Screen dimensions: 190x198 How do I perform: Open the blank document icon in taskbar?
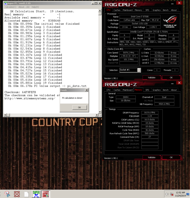(x=26, y=194)
